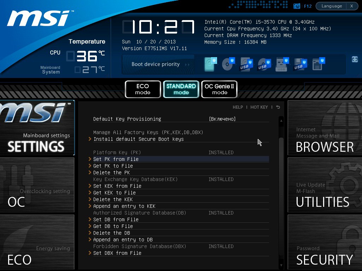Click the MSI logo at top left
This screenshot has height=271, width=362.
coord(40,18)
